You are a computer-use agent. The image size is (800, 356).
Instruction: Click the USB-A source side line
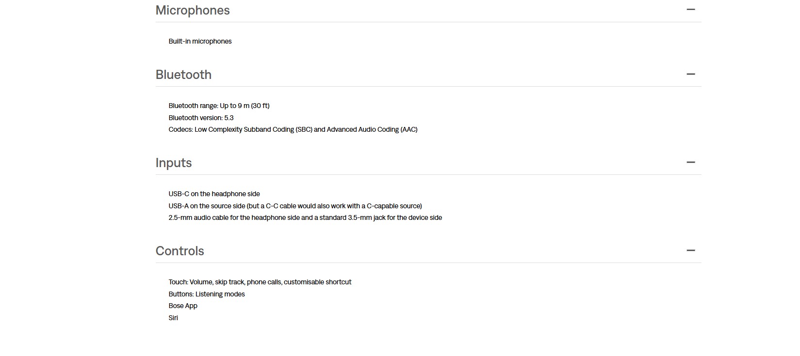295,206
